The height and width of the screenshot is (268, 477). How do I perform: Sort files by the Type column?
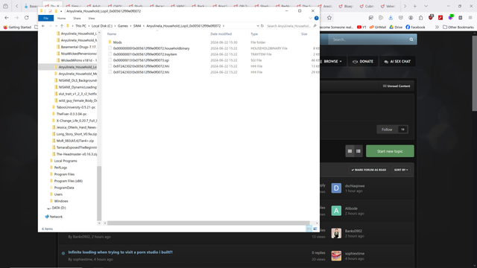pyautogui.click(x=254, y=34)
